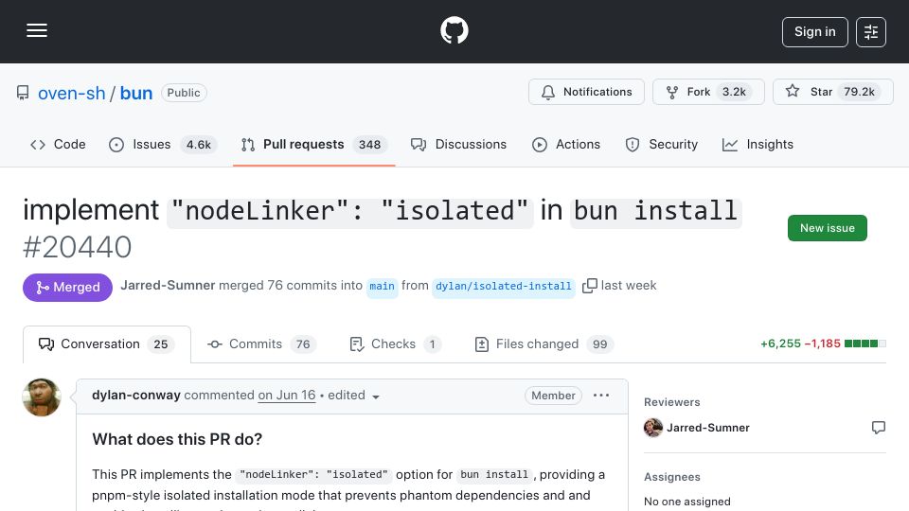Open appearance settings sliders icon
The height and width of the screenshot is (511, 909).
pyautogui.click(x=871, y=32)
